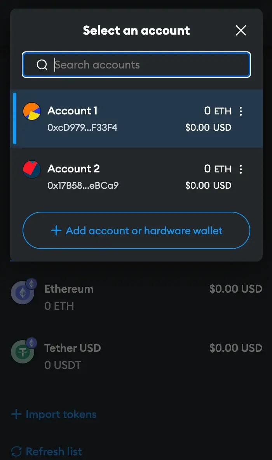Open Account 1 three-dot options menu

[x=241, y=111]
